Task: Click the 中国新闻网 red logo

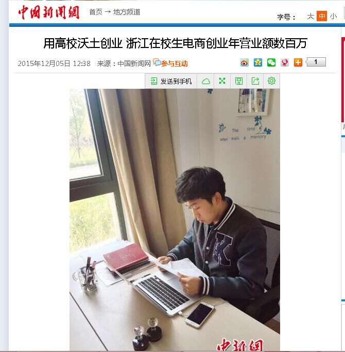Action: 48,12
